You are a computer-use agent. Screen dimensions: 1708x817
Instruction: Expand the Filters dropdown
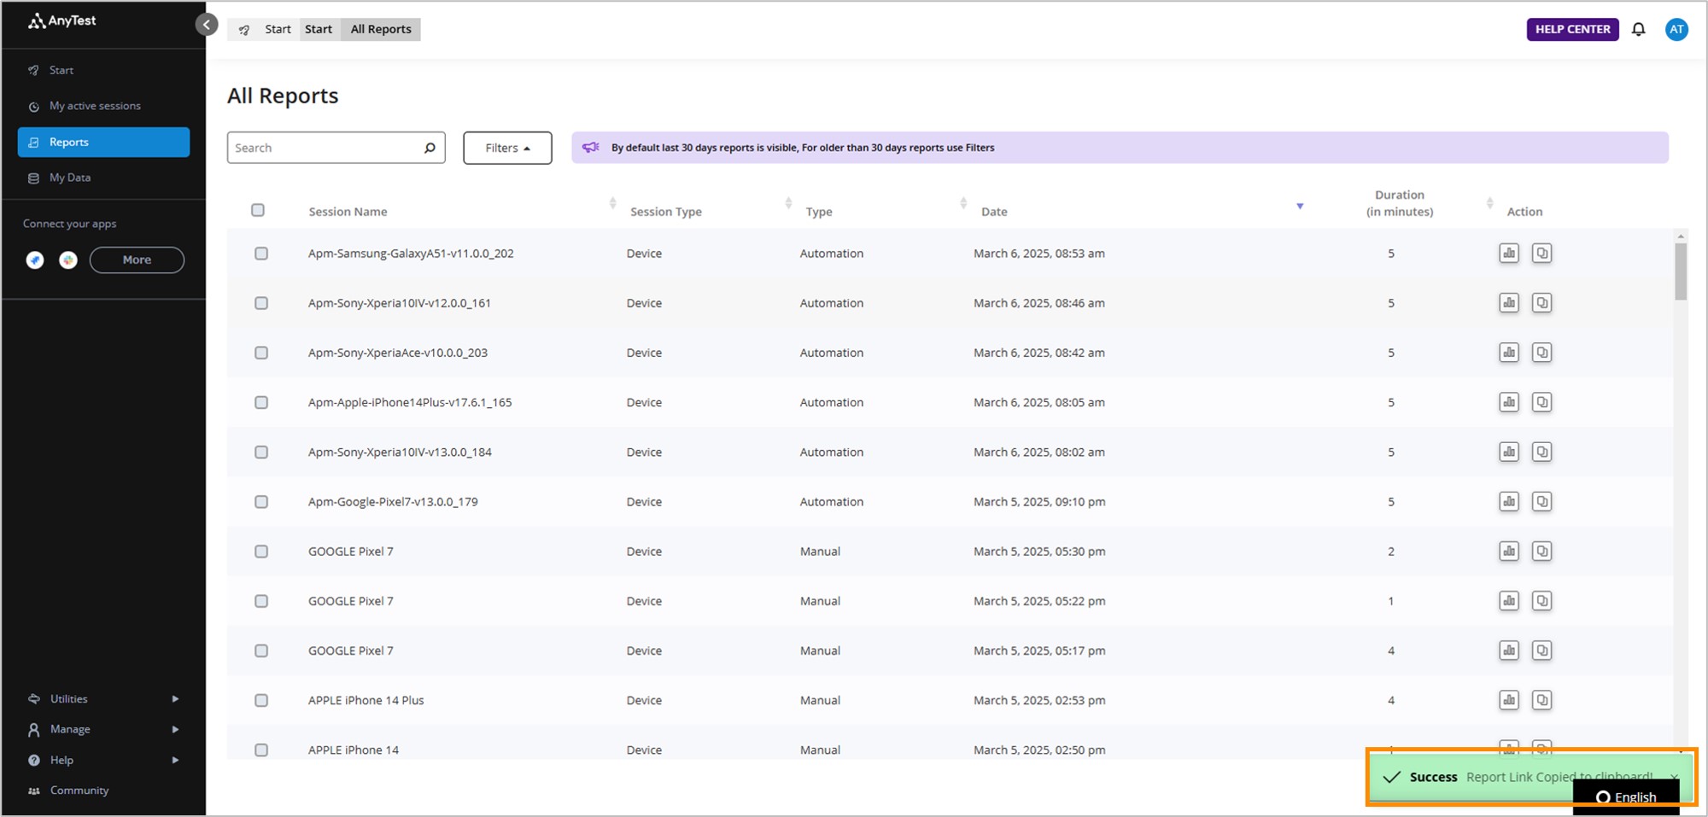tap(507, 148)
